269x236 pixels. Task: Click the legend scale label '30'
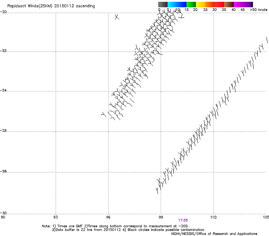[214, 10]
